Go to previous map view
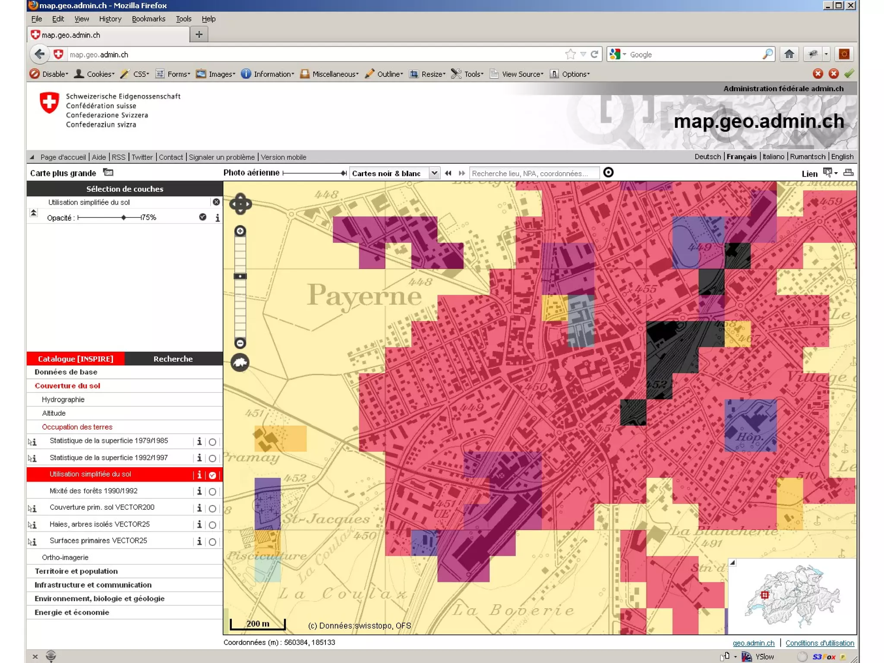 pos(448,173)
